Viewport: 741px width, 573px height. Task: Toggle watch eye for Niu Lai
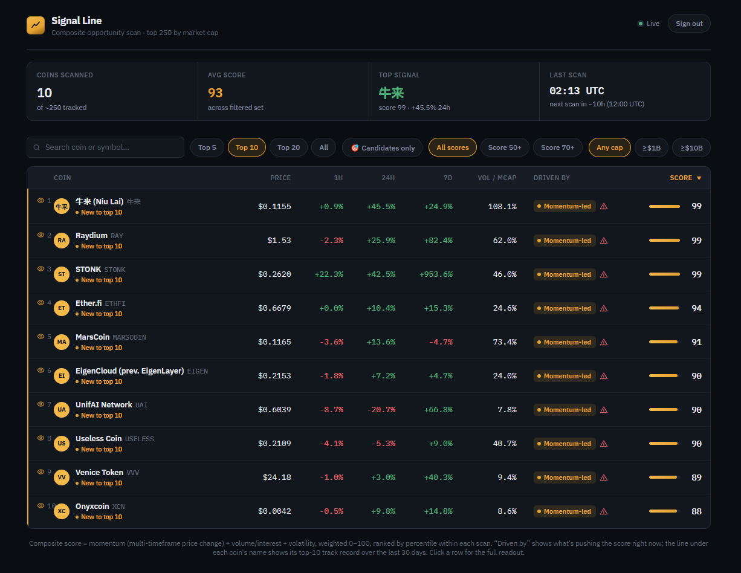pos(41,200)
